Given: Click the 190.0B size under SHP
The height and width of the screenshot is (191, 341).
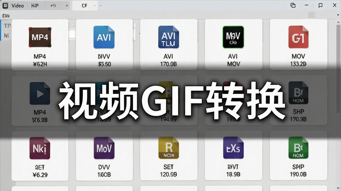Looking at the screenshot, I should click(x=298, y=174).
